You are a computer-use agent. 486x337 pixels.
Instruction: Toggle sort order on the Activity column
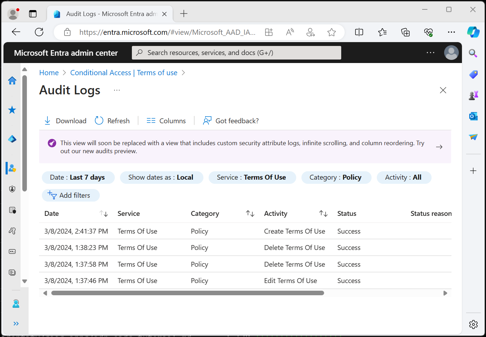(323, 213)
